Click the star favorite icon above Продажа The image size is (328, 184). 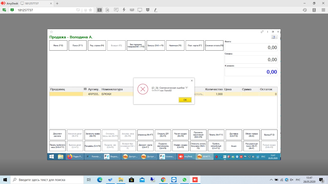coord(51,32)
